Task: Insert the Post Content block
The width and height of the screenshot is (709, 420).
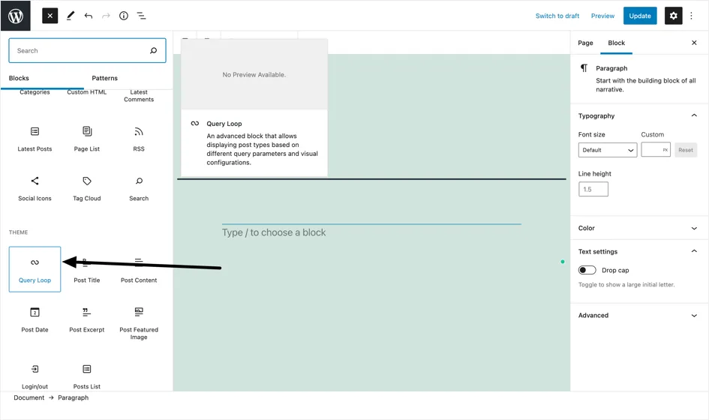Action: [139, 269]
